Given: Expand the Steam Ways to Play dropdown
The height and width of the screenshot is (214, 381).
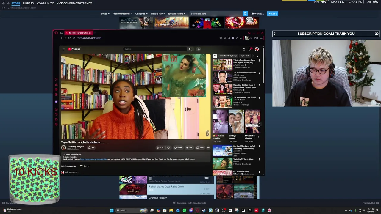Looking at the screenshot, I should 158,14.
